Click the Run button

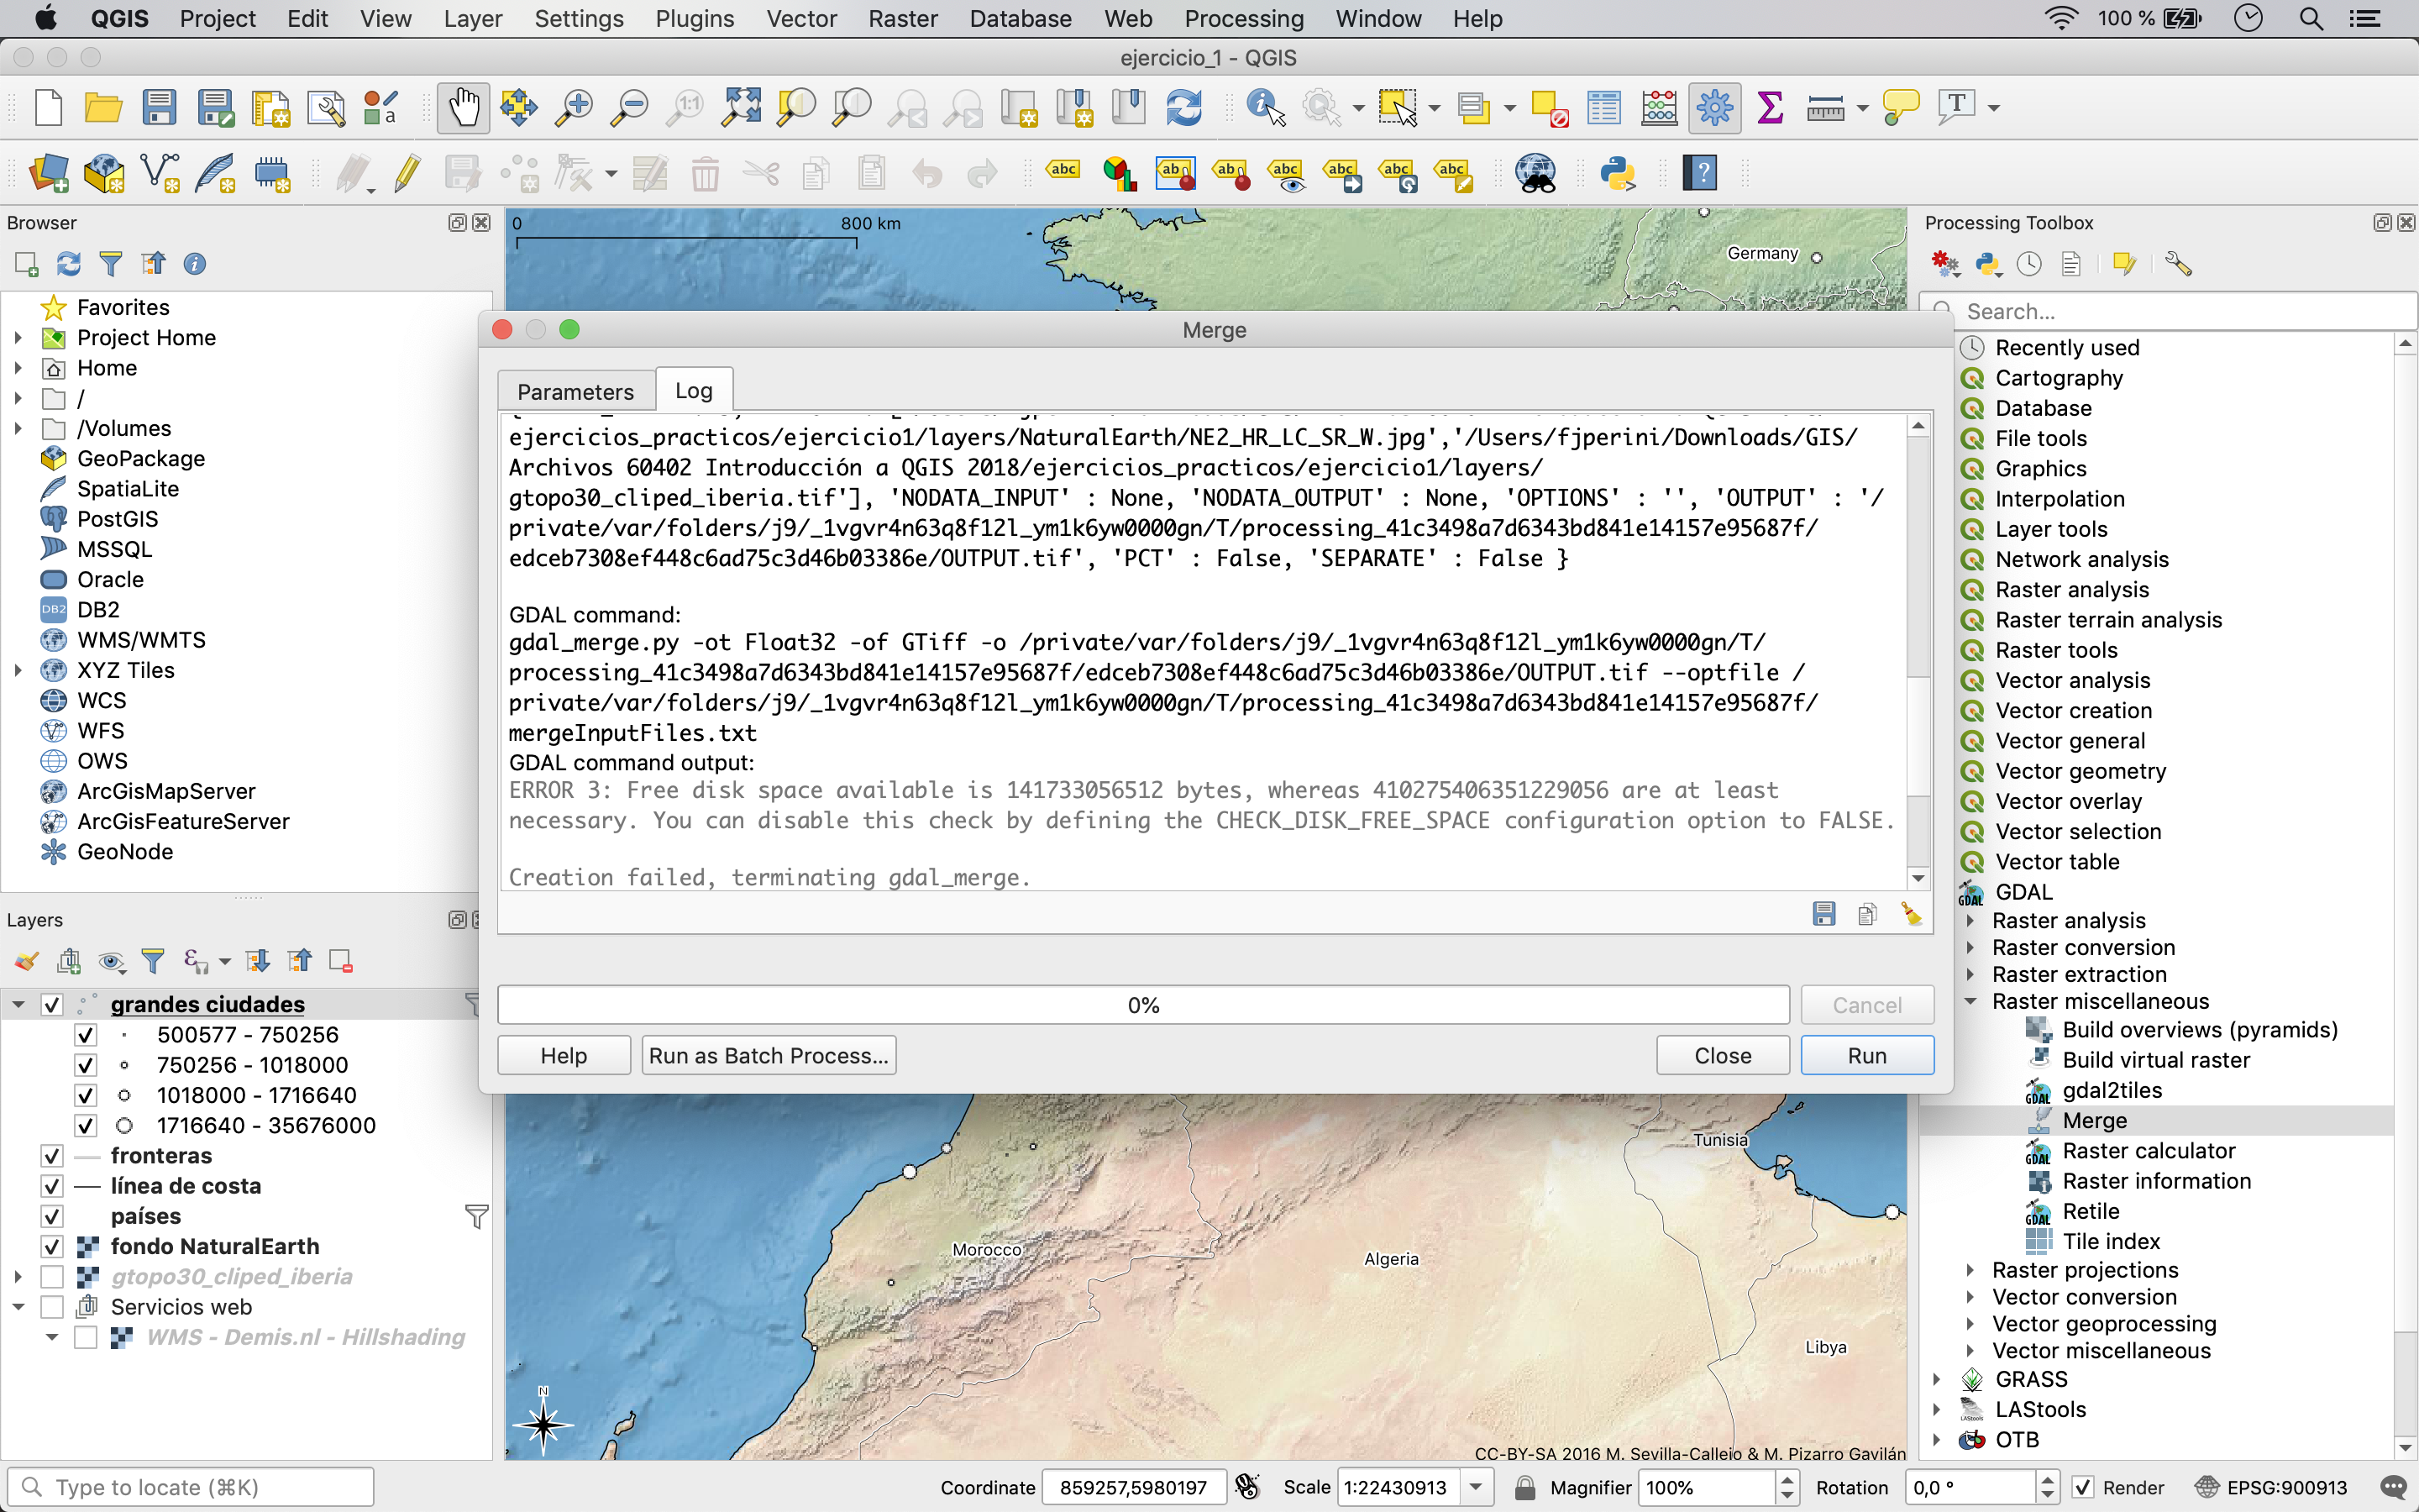[x=1866, y=1055]
